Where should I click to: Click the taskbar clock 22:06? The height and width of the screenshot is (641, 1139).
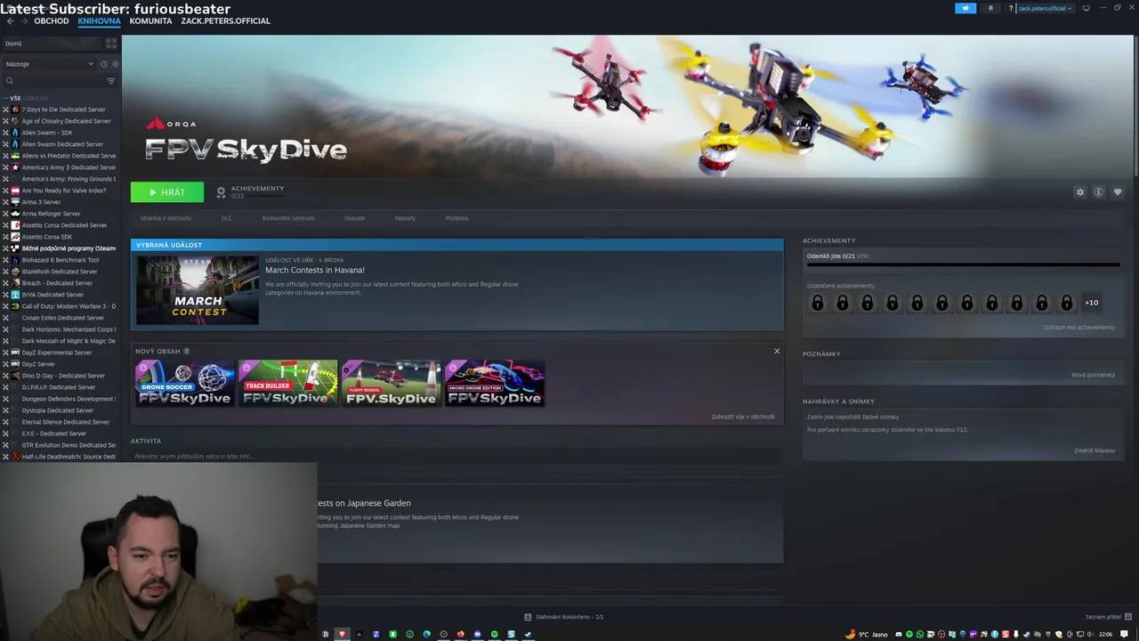1105,634
